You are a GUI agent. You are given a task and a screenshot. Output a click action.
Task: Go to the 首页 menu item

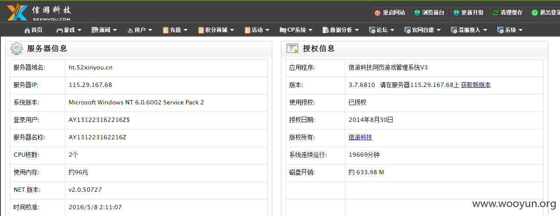(37, 30)
